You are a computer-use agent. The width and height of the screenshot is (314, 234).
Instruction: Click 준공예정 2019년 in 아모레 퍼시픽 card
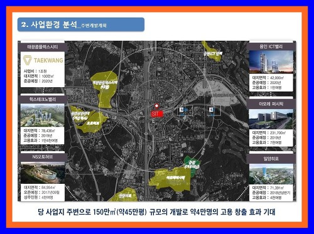click(x=266, y=138)
